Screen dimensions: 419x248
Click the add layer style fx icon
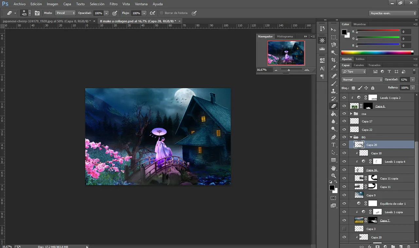tap(370, 246)
